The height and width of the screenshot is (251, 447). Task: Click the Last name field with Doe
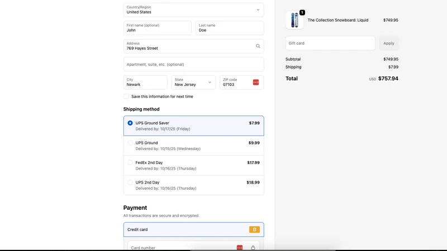(230, 28)
